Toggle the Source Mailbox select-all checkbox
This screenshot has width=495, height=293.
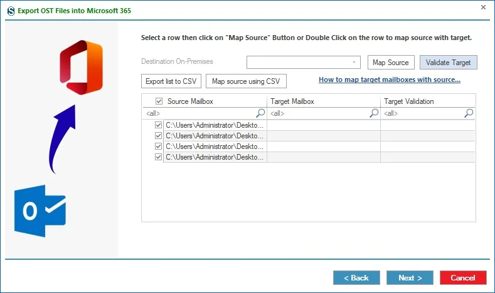tap(159, 101)
